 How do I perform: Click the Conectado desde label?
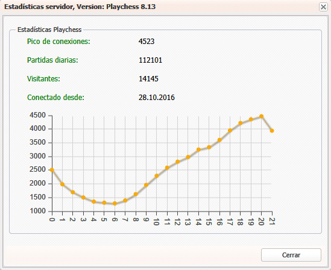(x=55, y=97)
